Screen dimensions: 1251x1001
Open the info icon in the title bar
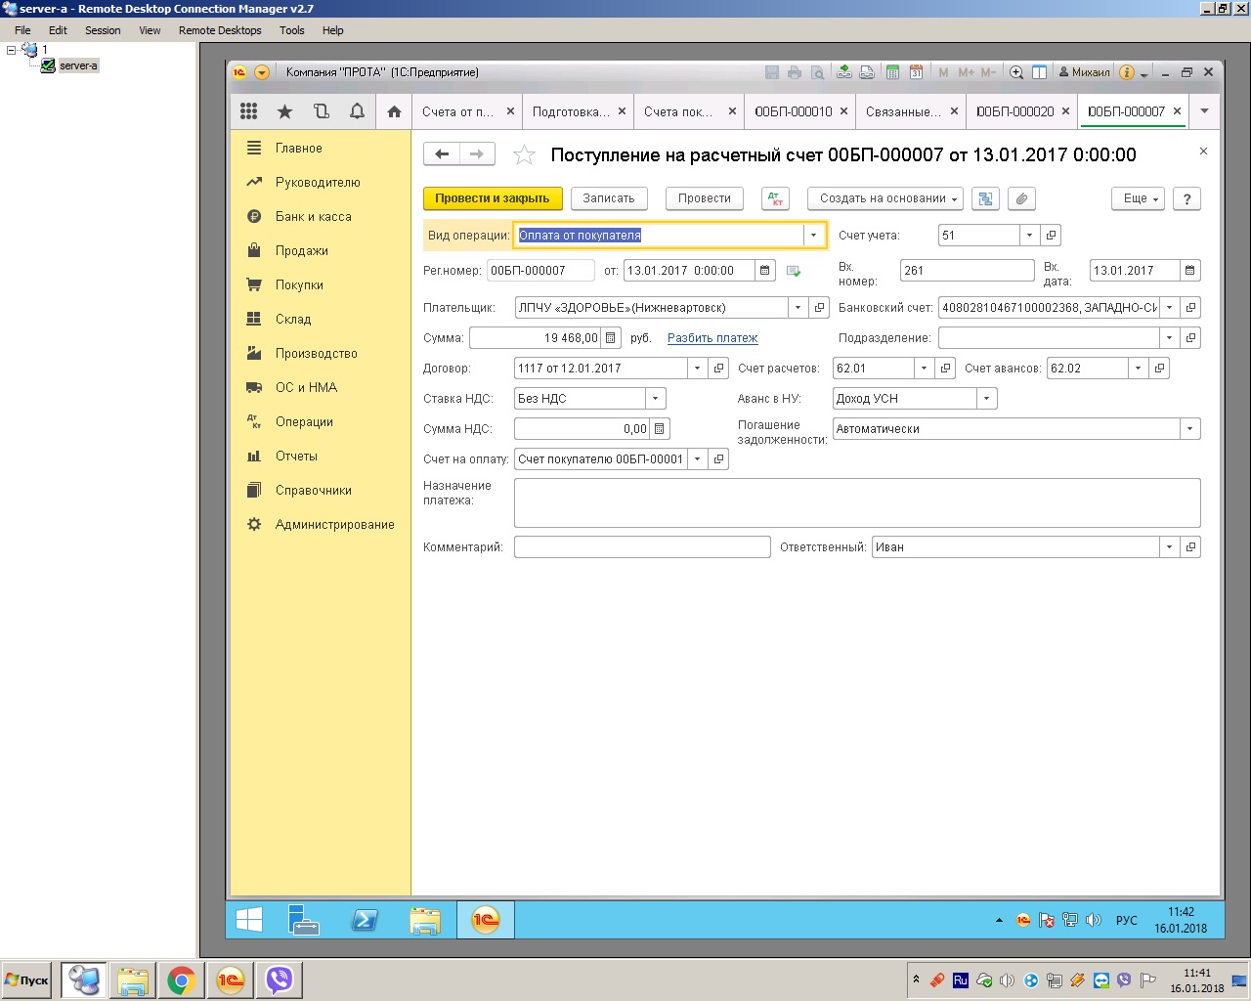pyautogui.click(x=1127, y=72)
